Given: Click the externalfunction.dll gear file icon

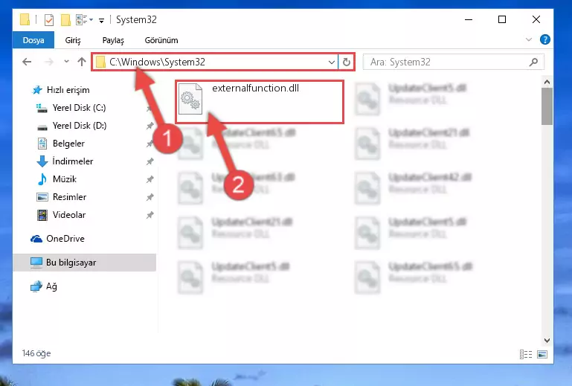Looking at the screenshot, I should click(x=190, y=99).
